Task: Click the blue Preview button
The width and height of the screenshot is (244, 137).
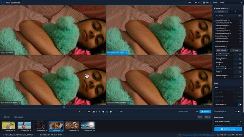Action: point(205,112)
